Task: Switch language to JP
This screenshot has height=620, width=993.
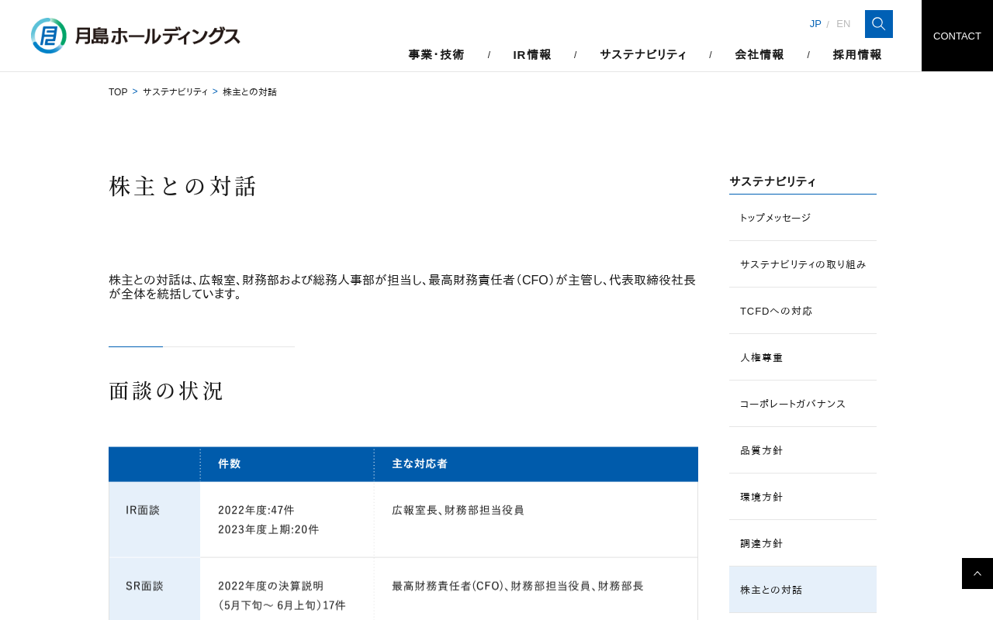Action: (x=815, y=24)
